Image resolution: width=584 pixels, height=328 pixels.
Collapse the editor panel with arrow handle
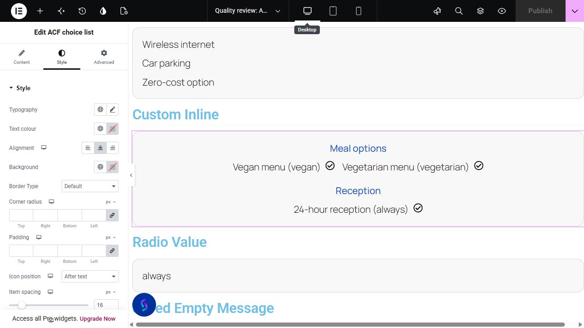click(131, 175)
